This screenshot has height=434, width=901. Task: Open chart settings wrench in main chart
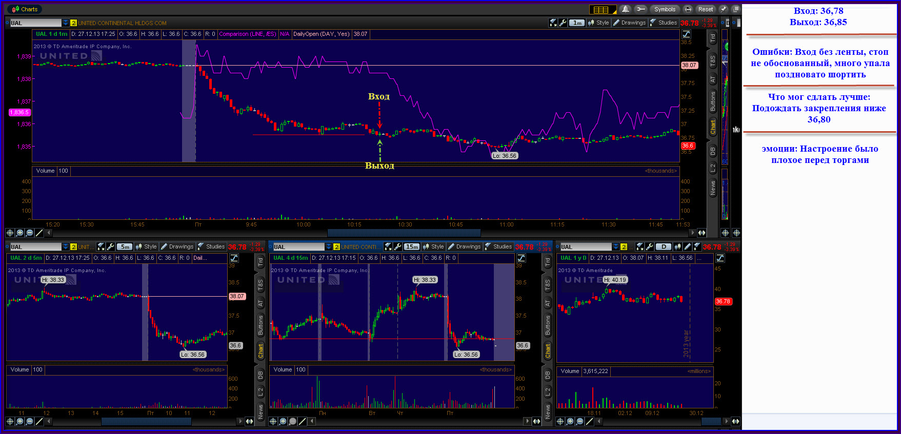click(563, 23)
